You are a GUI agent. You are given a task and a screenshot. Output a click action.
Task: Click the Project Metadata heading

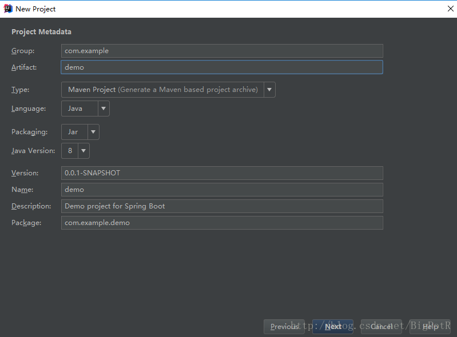pos(41,32)
